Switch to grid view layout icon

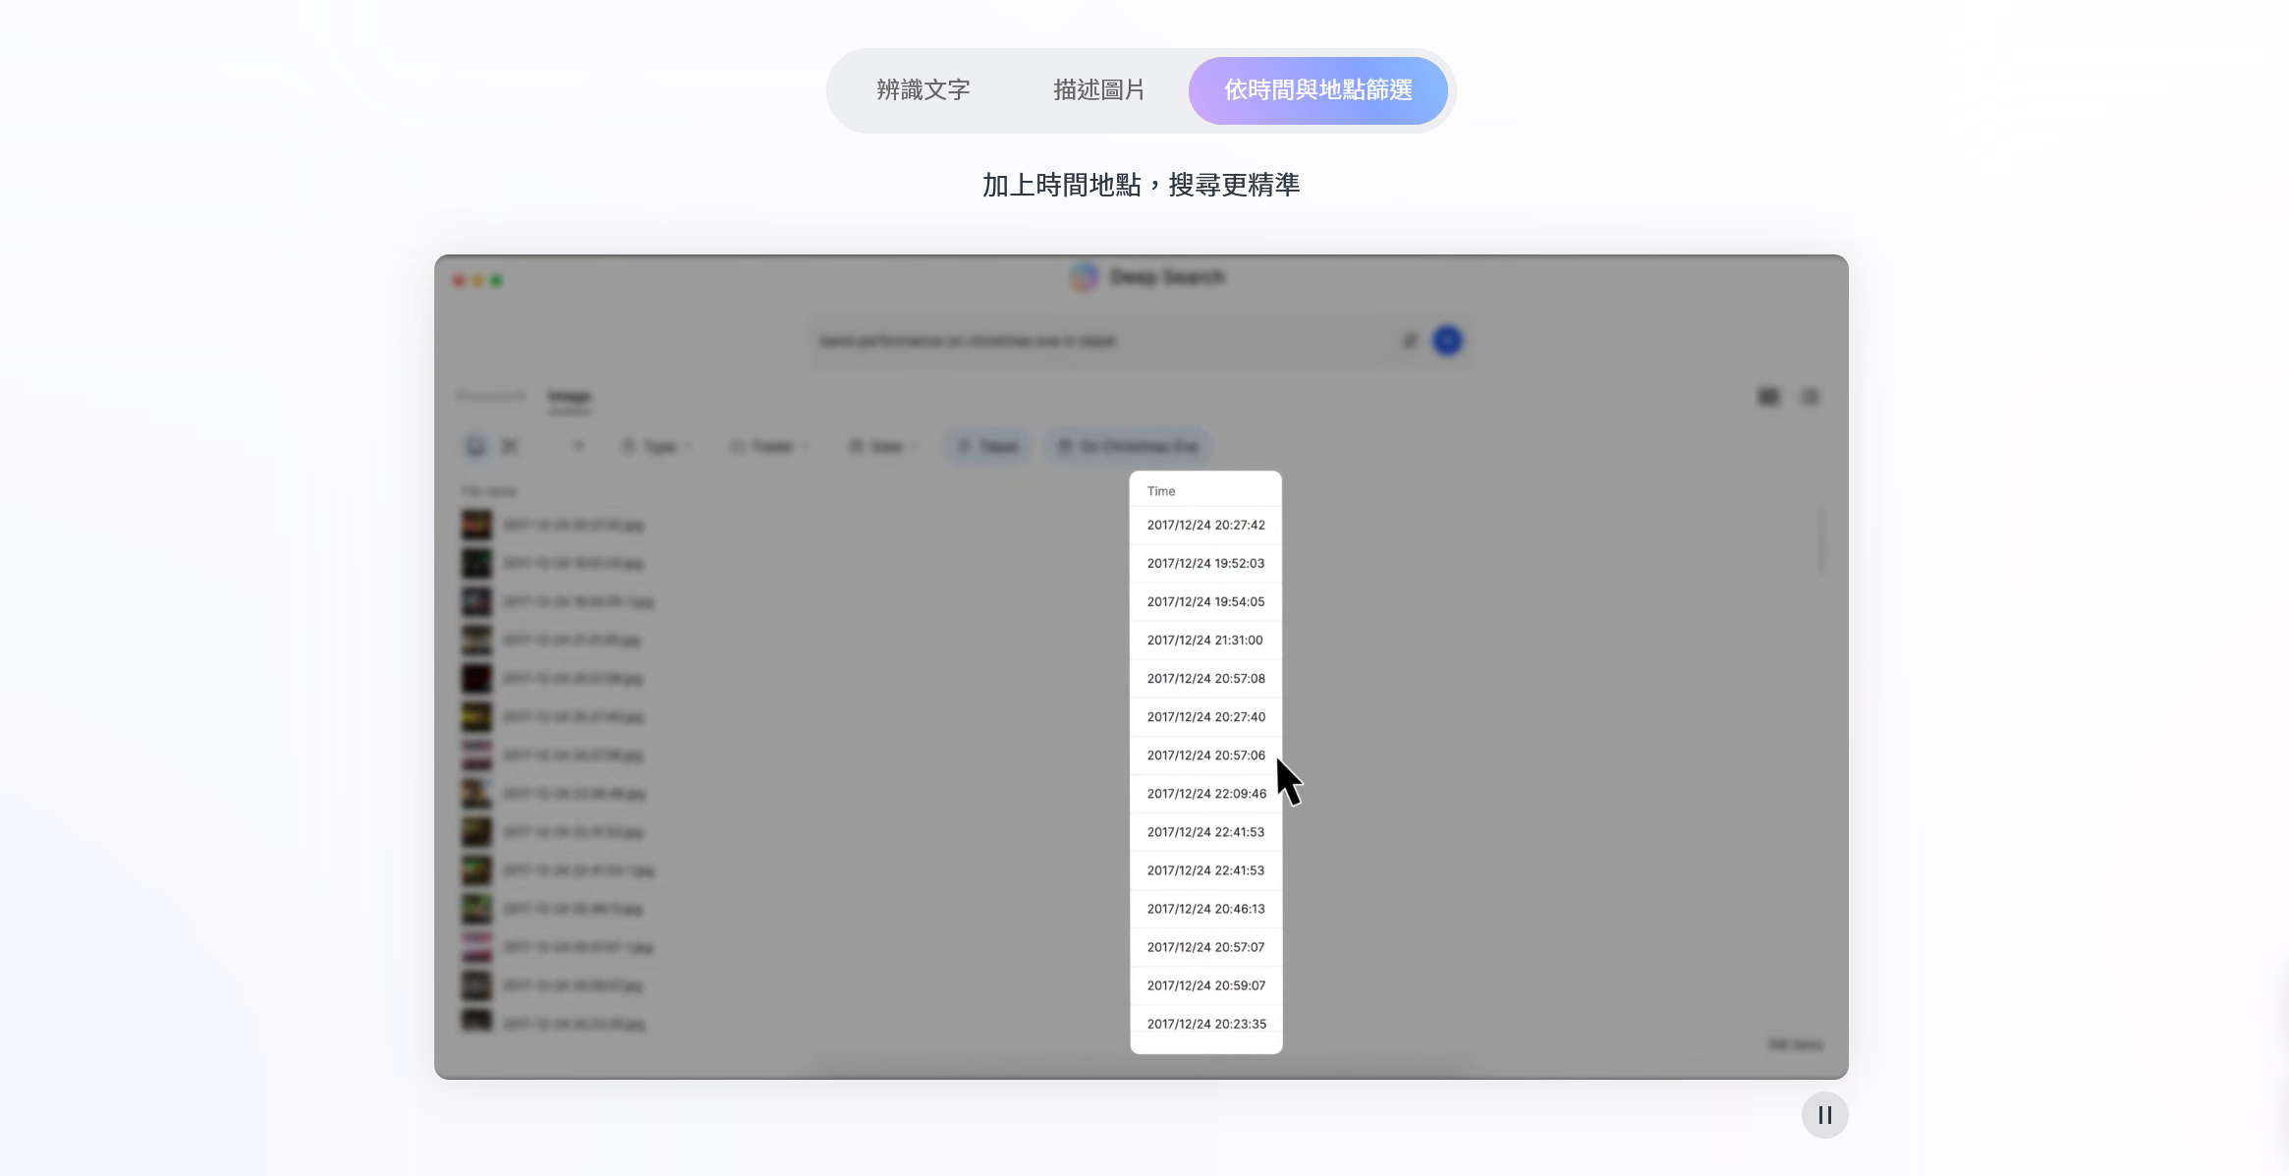click(x=1768, y=397)
